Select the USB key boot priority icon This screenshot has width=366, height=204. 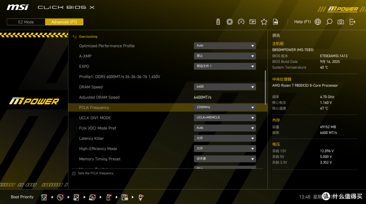point(109,197)
